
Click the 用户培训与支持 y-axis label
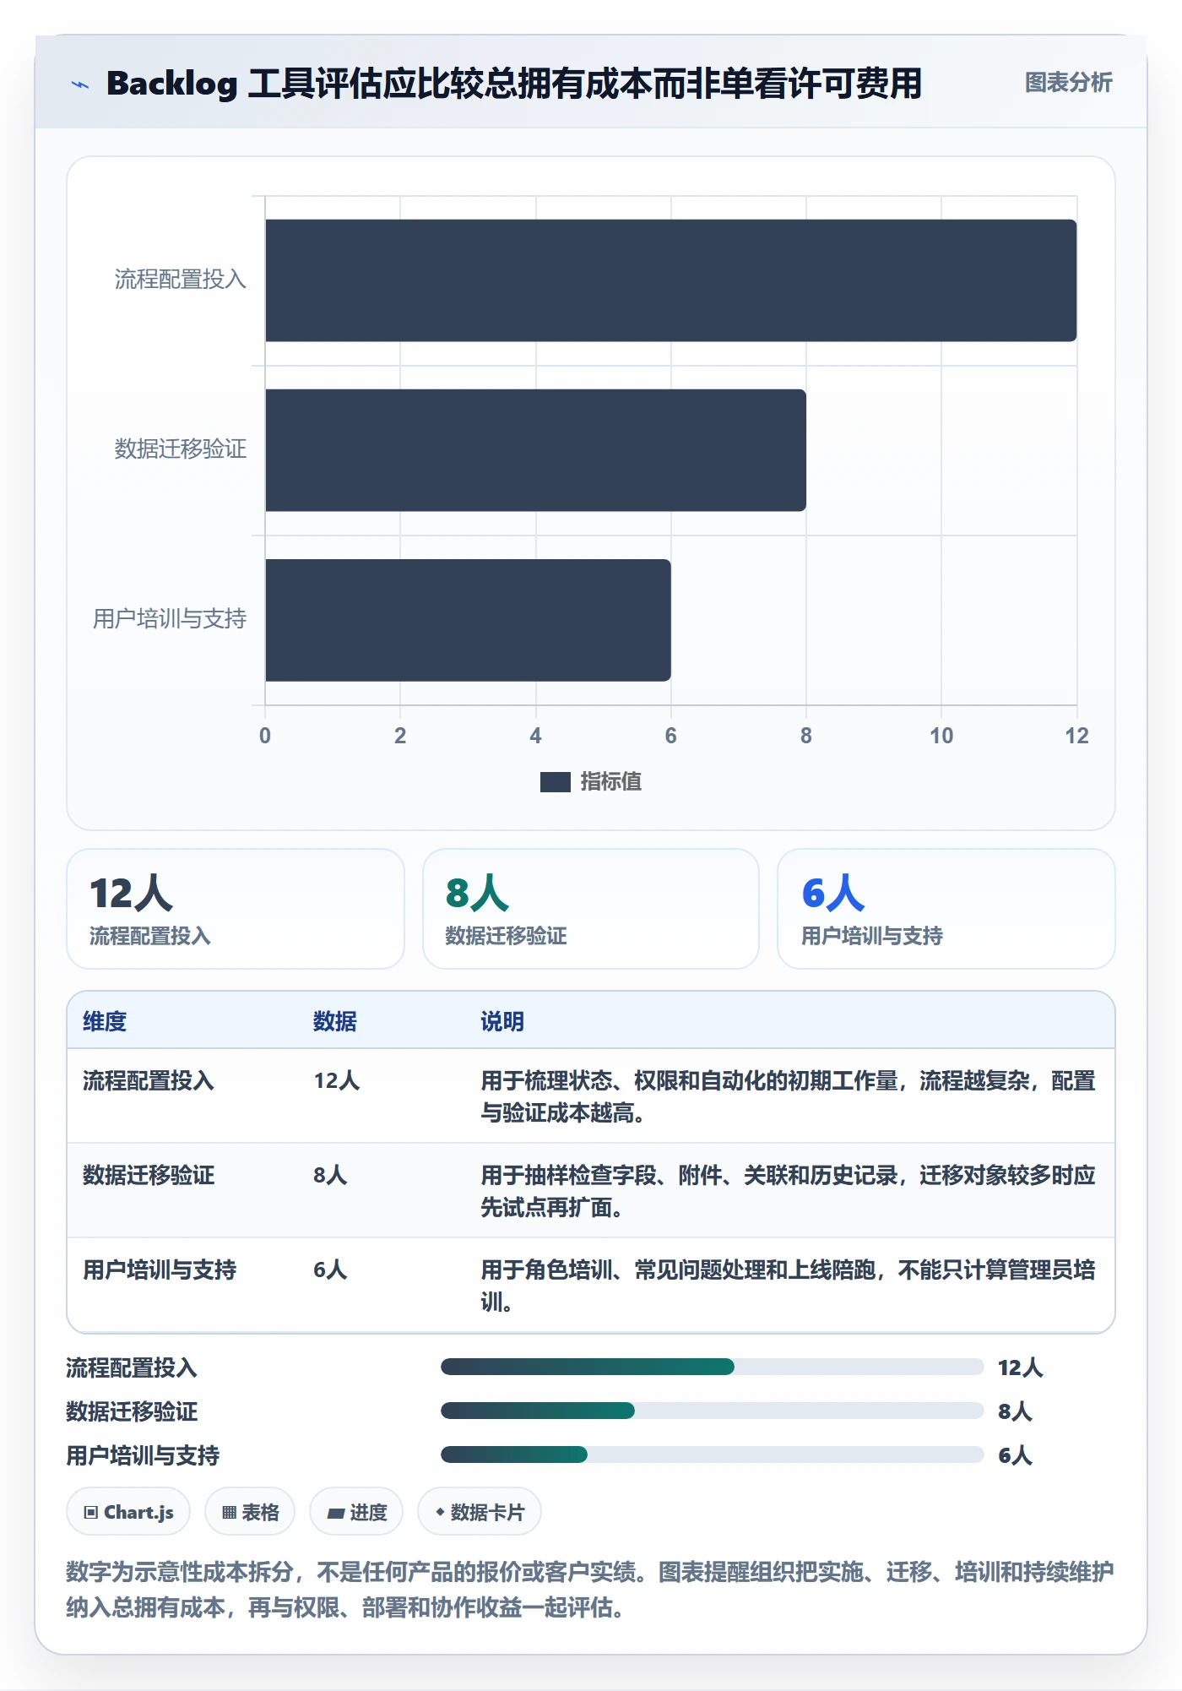point(169,619)
